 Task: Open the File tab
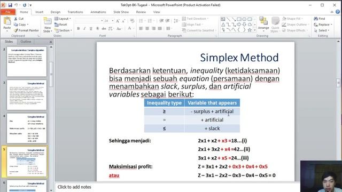(8, 12)
